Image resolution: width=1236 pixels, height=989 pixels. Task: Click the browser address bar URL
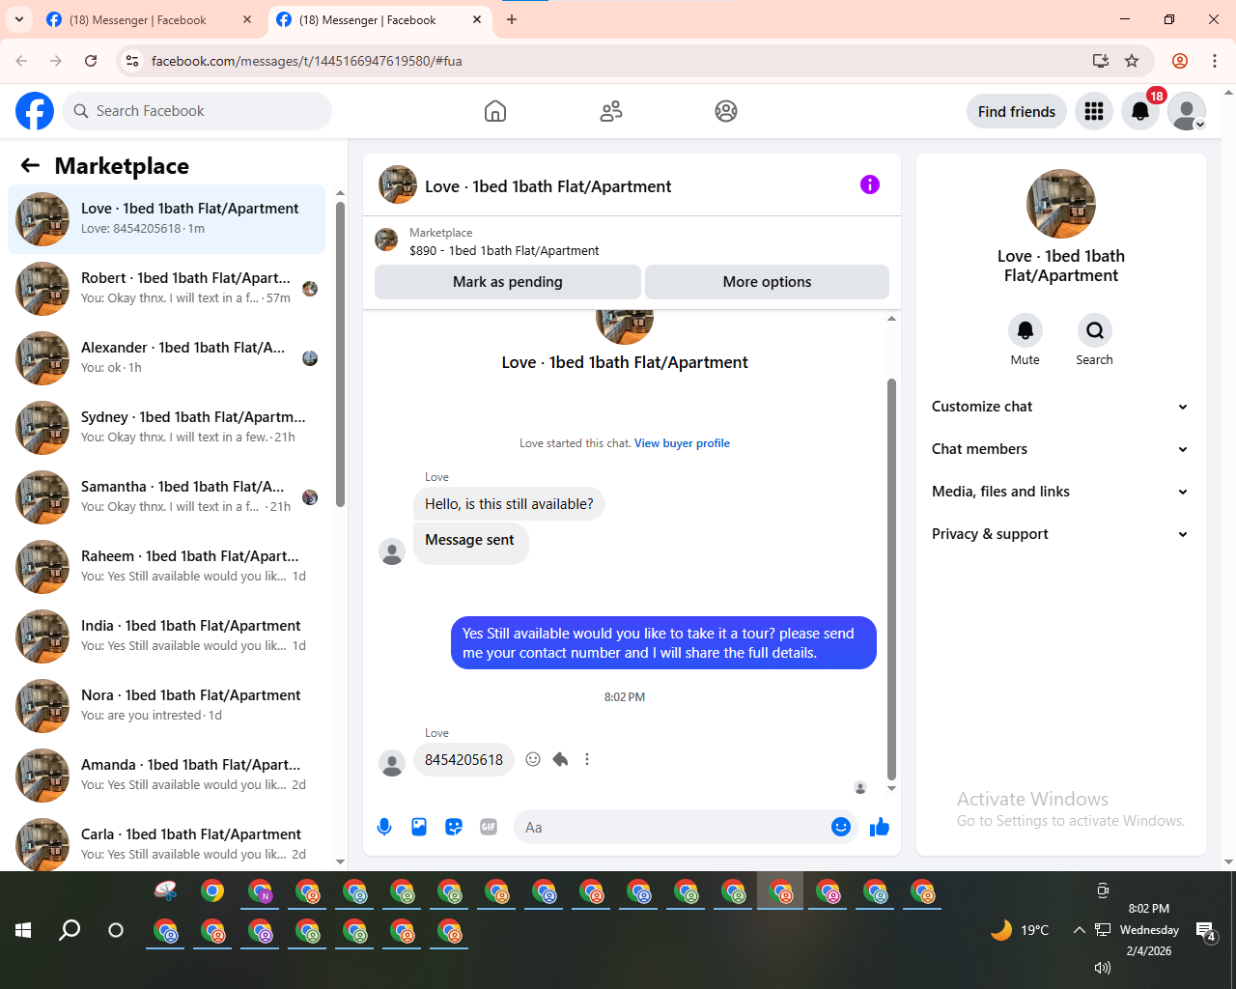click(306, 61)
